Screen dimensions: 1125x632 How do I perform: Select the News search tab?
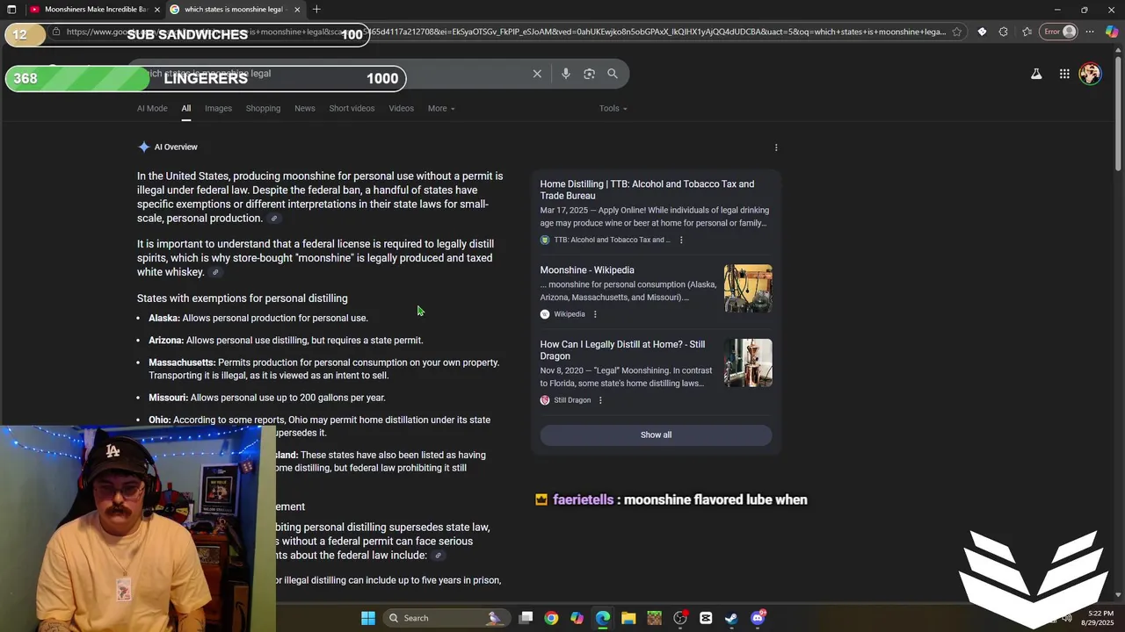pos(305,109)
